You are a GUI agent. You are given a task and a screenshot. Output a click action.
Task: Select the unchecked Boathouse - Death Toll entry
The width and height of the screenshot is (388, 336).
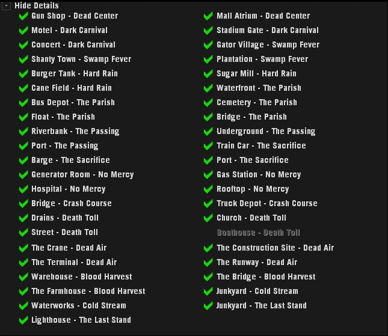coord(258,233)
